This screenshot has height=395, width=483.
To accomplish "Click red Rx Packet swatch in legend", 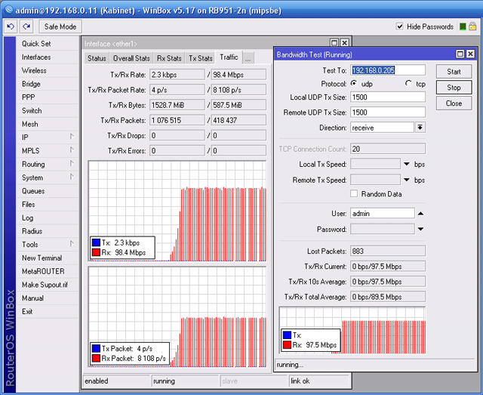I will pyautogui.click(x=96, y=358).
